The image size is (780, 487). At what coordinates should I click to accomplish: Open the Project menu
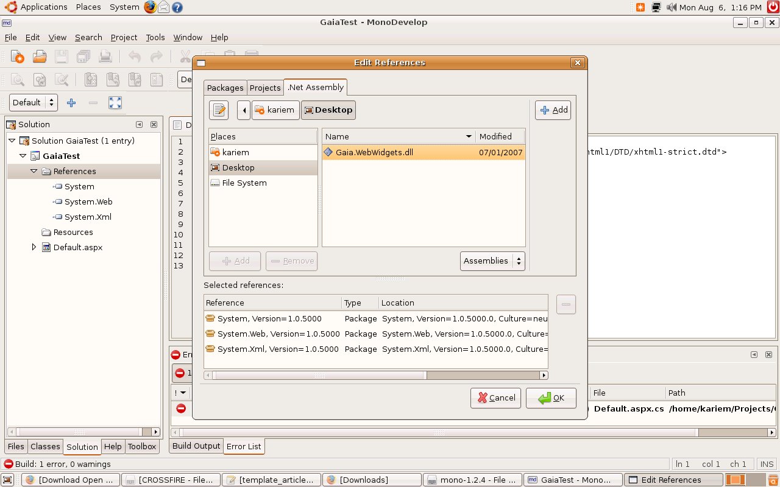pyautogui.click(x=124, y=37)
